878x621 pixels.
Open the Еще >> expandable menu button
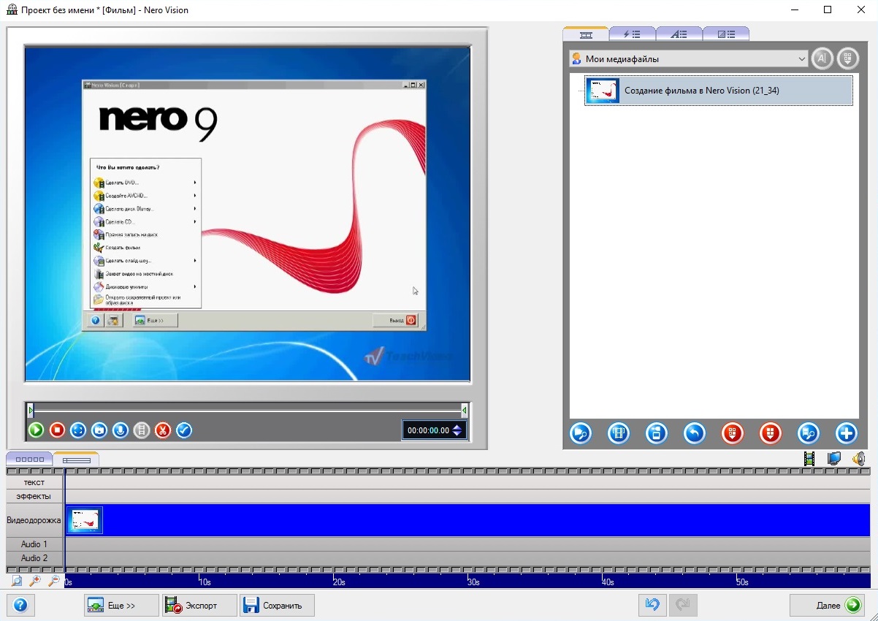coord(121,605)
